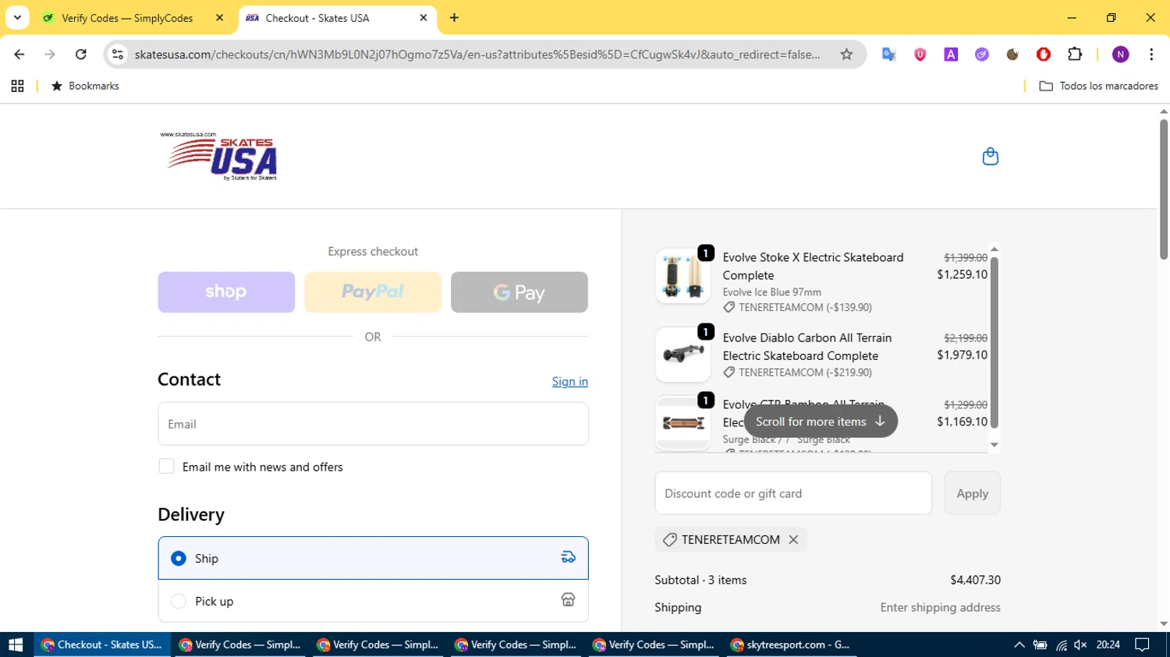The image size is (1170, 657).
Task: Open a new browser tab
Action: [x=454, y=18]
